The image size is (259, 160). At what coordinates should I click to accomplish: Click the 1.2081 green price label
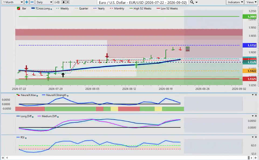point(249,17)
